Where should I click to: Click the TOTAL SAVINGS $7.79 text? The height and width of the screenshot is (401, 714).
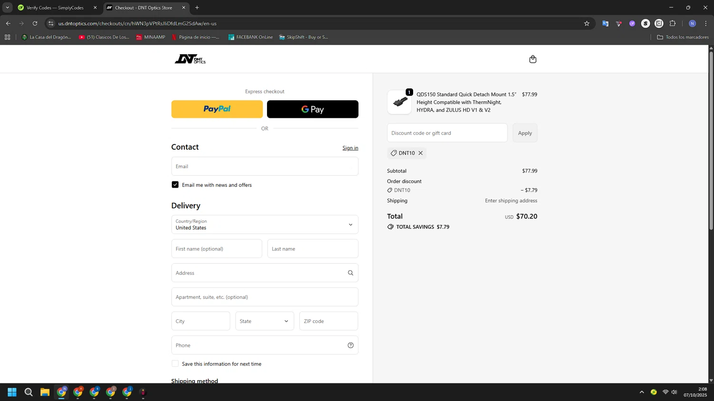coord(423,227)
